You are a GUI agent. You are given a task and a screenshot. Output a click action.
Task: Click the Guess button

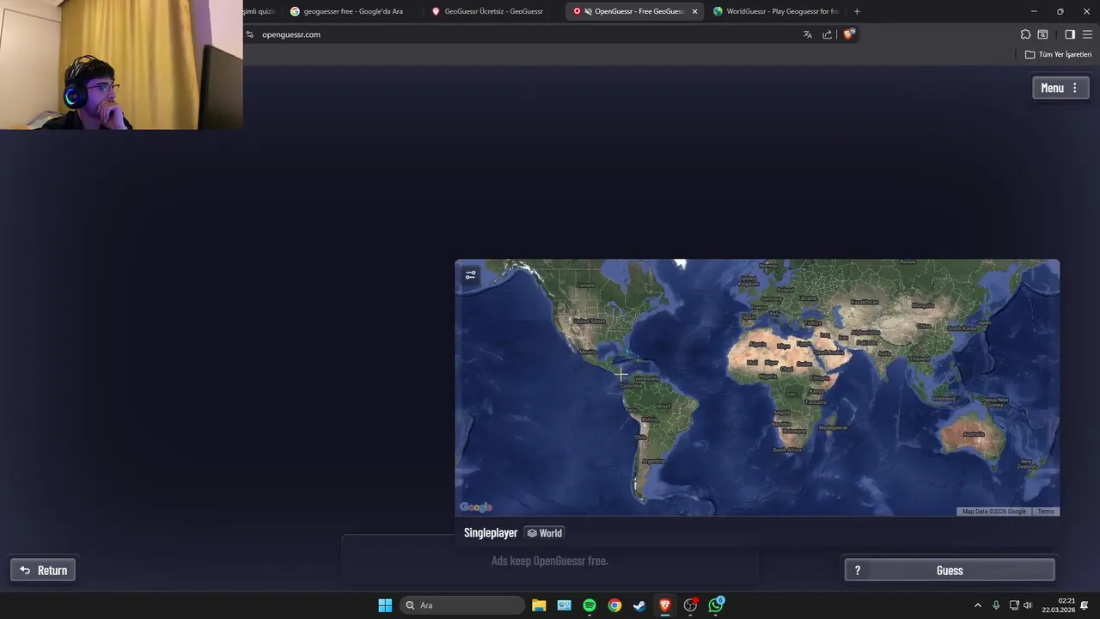950,570
